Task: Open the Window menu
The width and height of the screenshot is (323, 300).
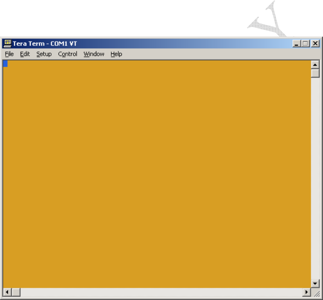Action: [94, 54]
